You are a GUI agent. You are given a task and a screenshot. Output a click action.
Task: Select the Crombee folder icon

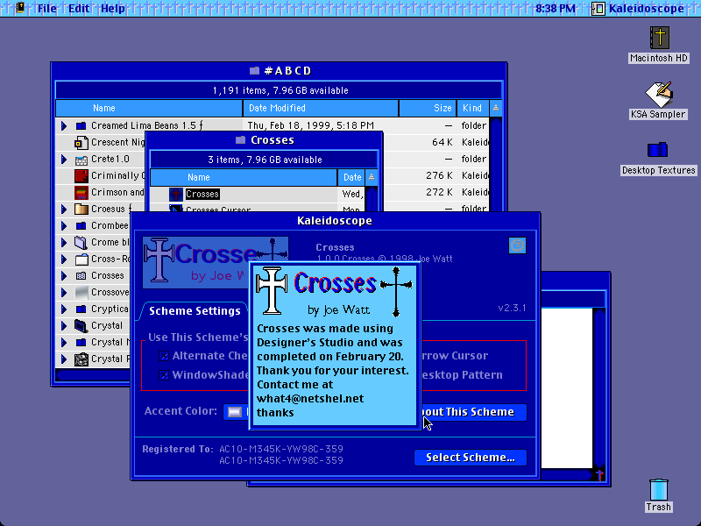click(81, 226)
